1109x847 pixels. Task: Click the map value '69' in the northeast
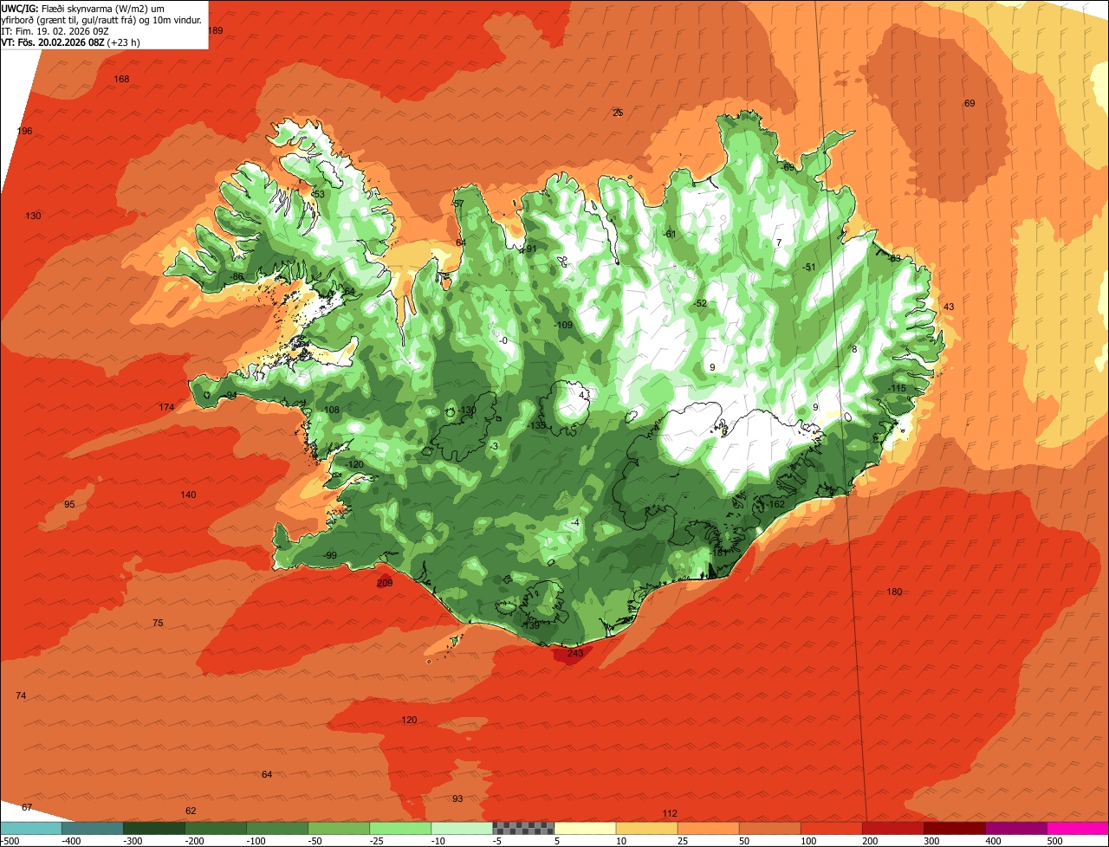pos(970,103)
